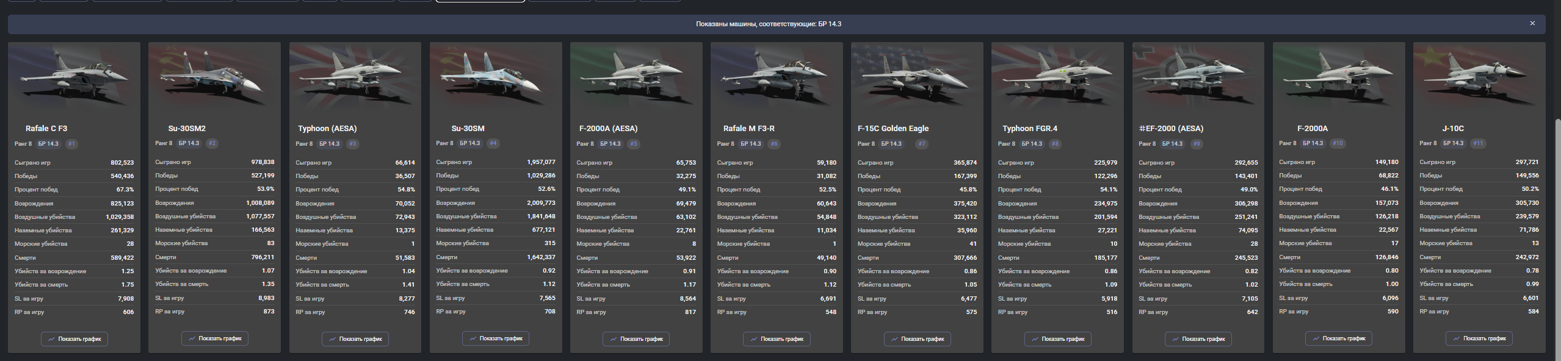Select Su-30SM games played 1,957,077
1561x361 pixels.
[x=541, y=162]
